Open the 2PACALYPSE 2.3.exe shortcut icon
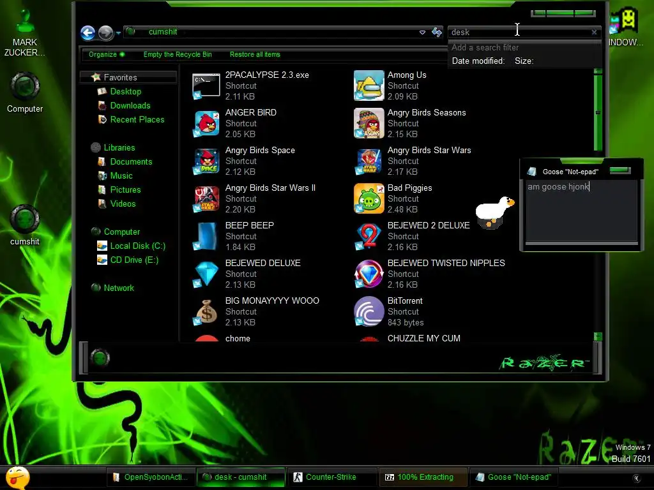The image size is (654, 490). [x=206, y=86]
